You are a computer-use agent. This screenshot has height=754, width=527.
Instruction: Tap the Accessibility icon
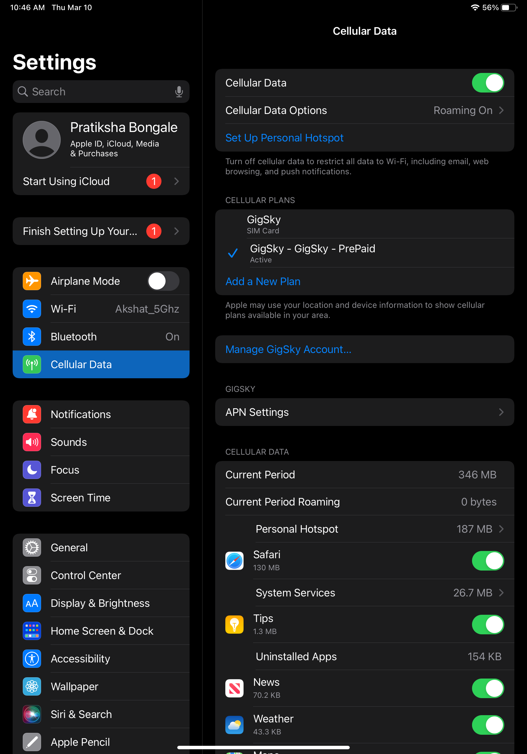(32, 658)
